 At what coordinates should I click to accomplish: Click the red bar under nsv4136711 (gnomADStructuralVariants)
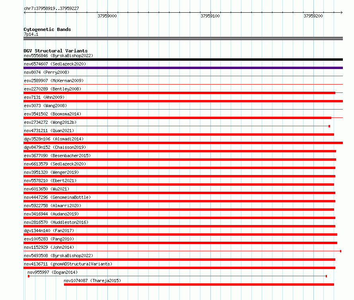[179, 268]
